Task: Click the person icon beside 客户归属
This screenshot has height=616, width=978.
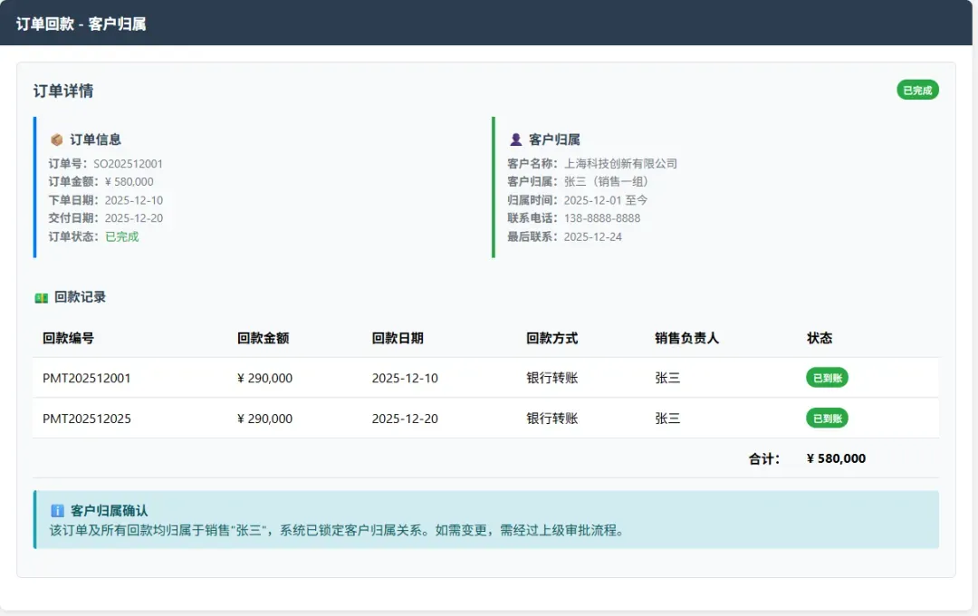Action: pos(515,140)
